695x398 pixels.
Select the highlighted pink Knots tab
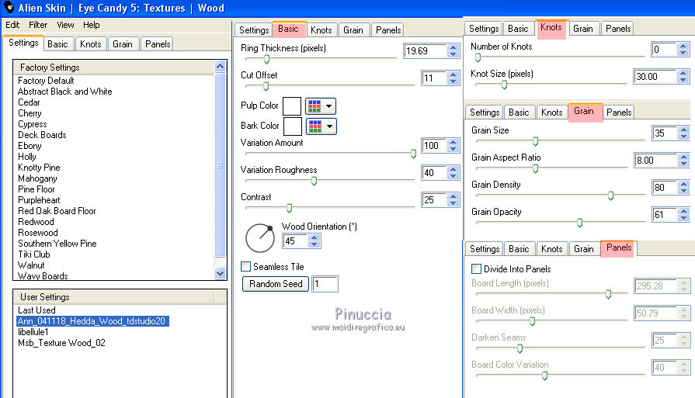coord(551,27)
